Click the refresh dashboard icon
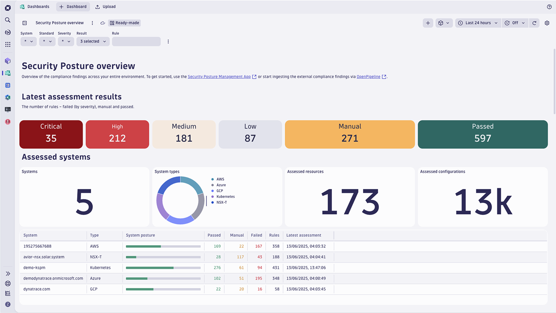This screenshot has width=556, height=313. point(534,23)
